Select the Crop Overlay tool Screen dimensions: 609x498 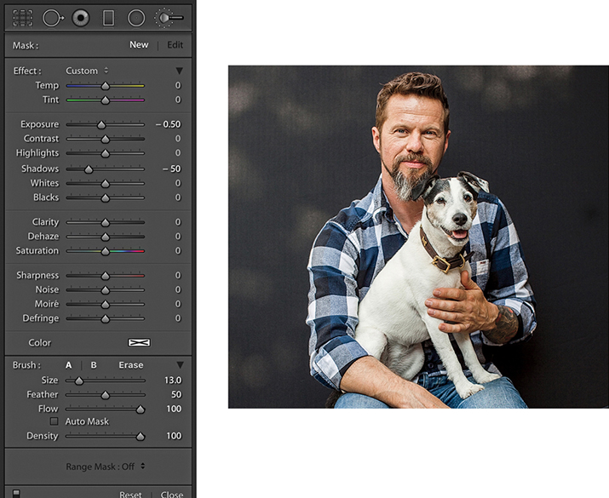[23, 17]
